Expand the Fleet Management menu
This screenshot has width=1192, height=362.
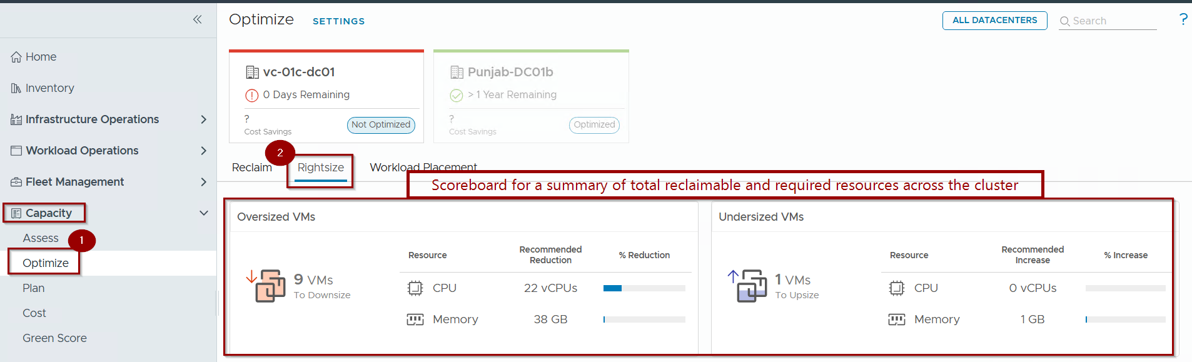point(203,182)
